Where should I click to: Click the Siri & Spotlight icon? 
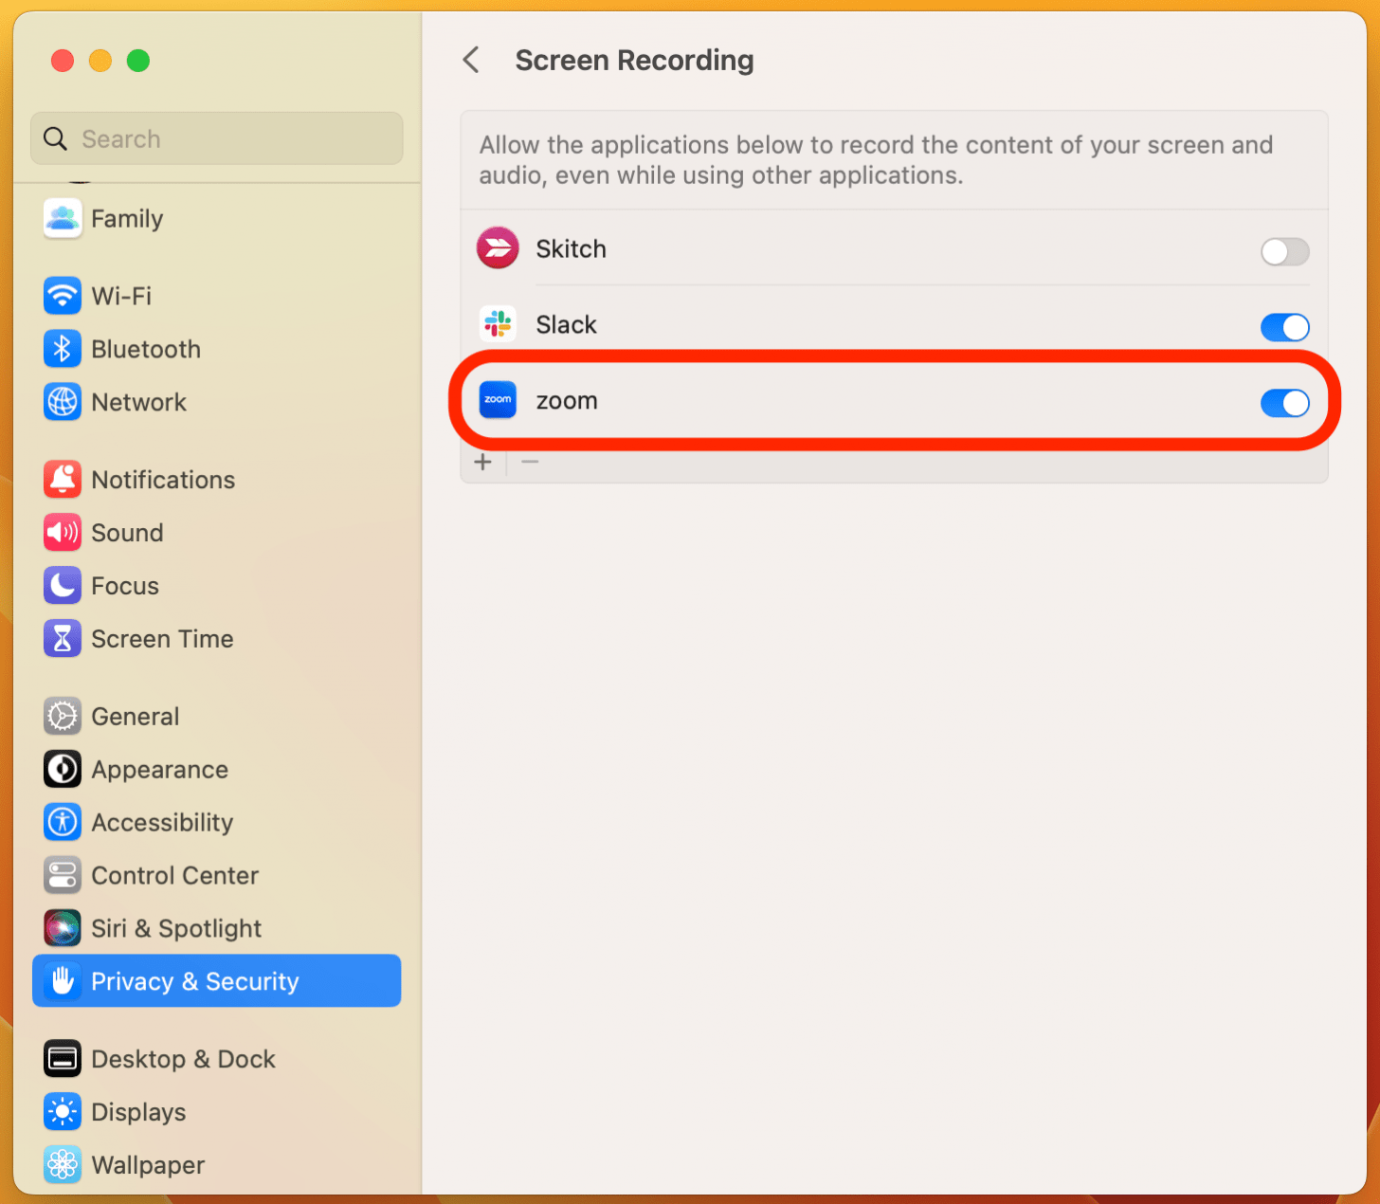click(62, 928)
